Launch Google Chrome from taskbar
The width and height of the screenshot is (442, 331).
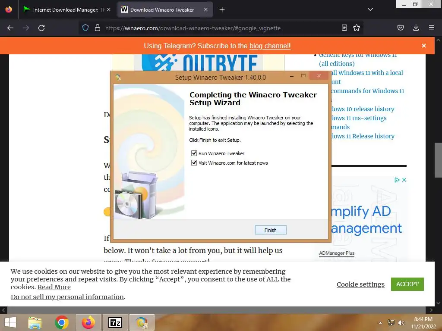coord(62,322)
